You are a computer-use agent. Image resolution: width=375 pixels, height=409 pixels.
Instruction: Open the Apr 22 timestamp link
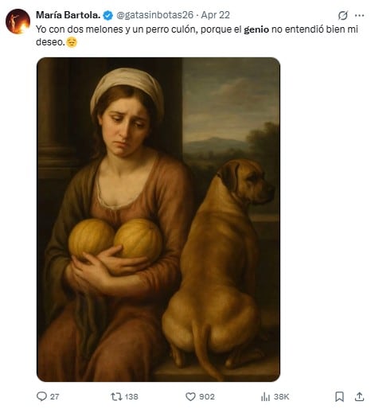pyautogui.click(x=215, y=15)
